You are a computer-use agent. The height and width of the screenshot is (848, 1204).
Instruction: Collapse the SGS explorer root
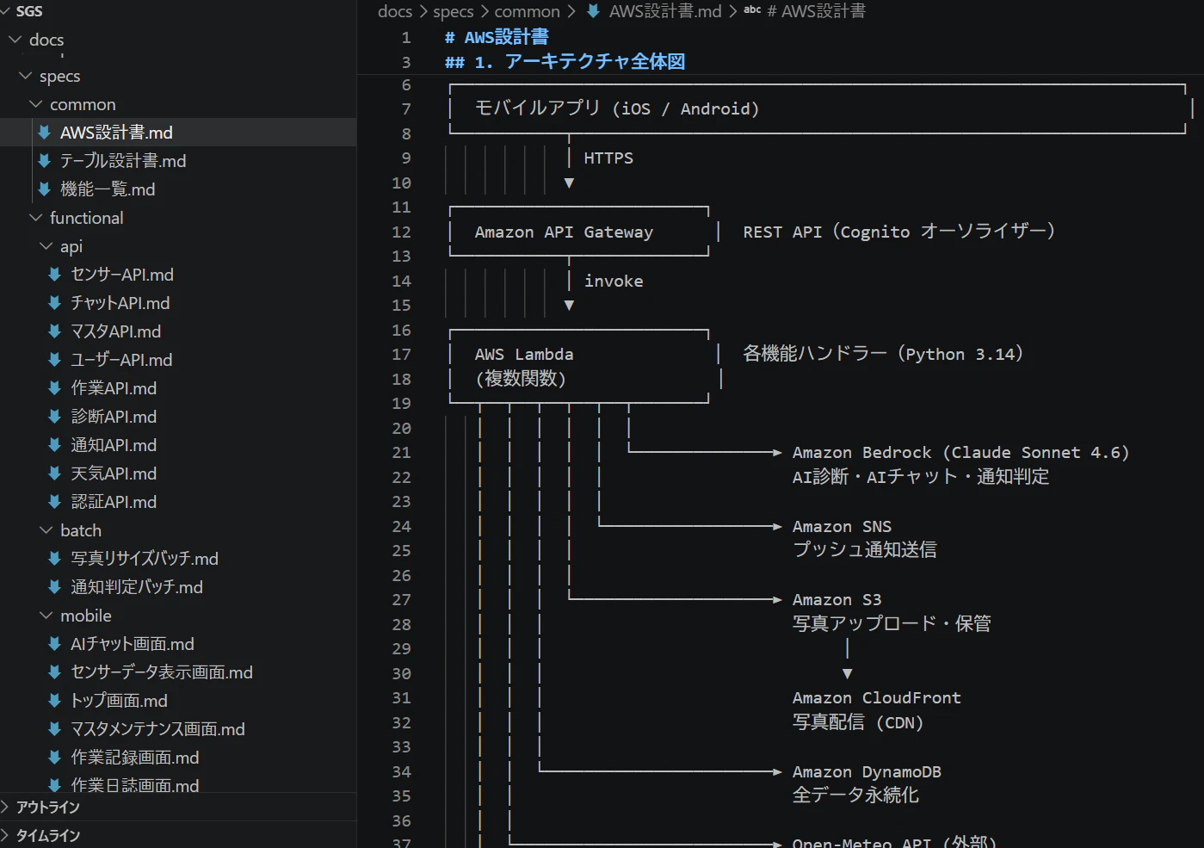[x=5, y=11]
